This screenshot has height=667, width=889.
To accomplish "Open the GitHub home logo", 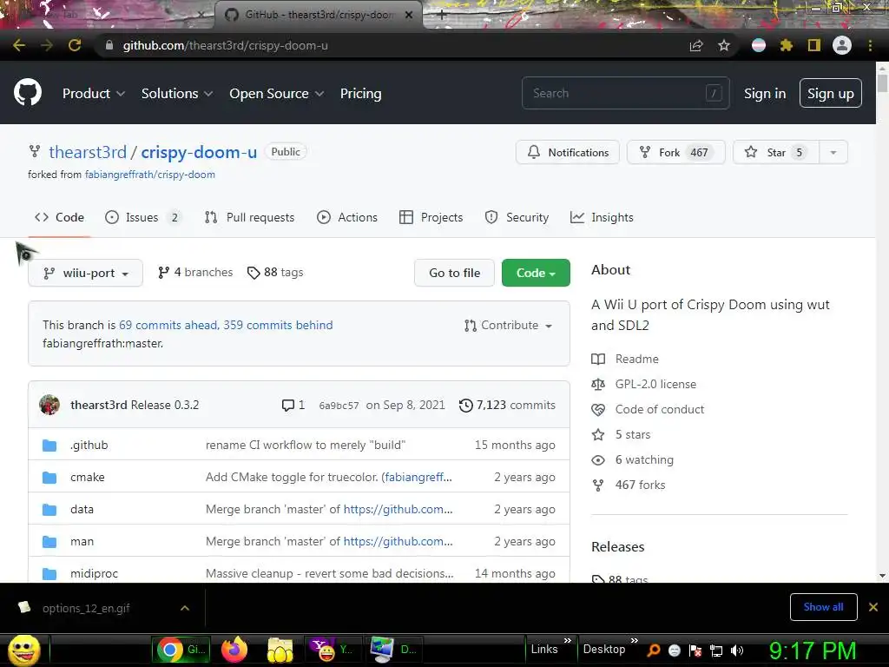I will tap(28, 93).
